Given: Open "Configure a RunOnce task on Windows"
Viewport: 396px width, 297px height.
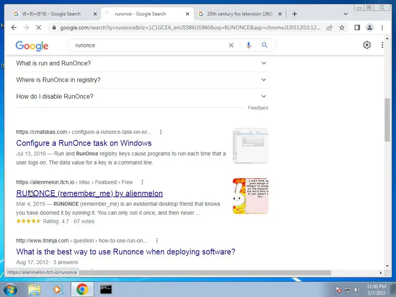Looking at the screenshot, I should [x=84, y=143].
